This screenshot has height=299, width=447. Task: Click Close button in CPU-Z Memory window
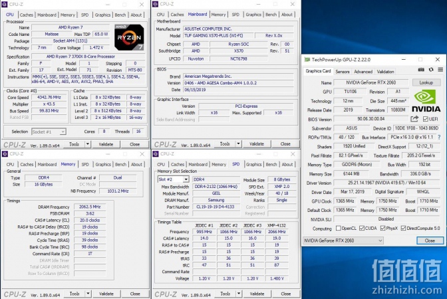135,294
